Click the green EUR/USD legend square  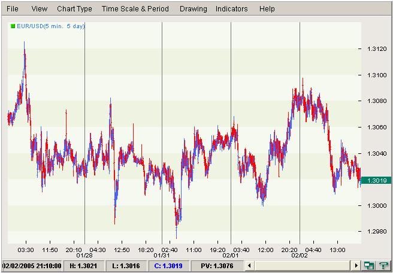pos(13,26)
